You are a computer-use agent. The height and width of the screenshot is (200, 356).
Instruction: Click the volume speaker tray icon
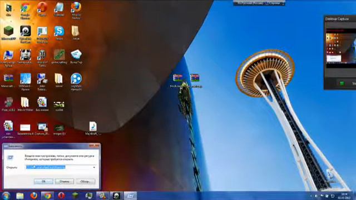[x=316, y=196]
